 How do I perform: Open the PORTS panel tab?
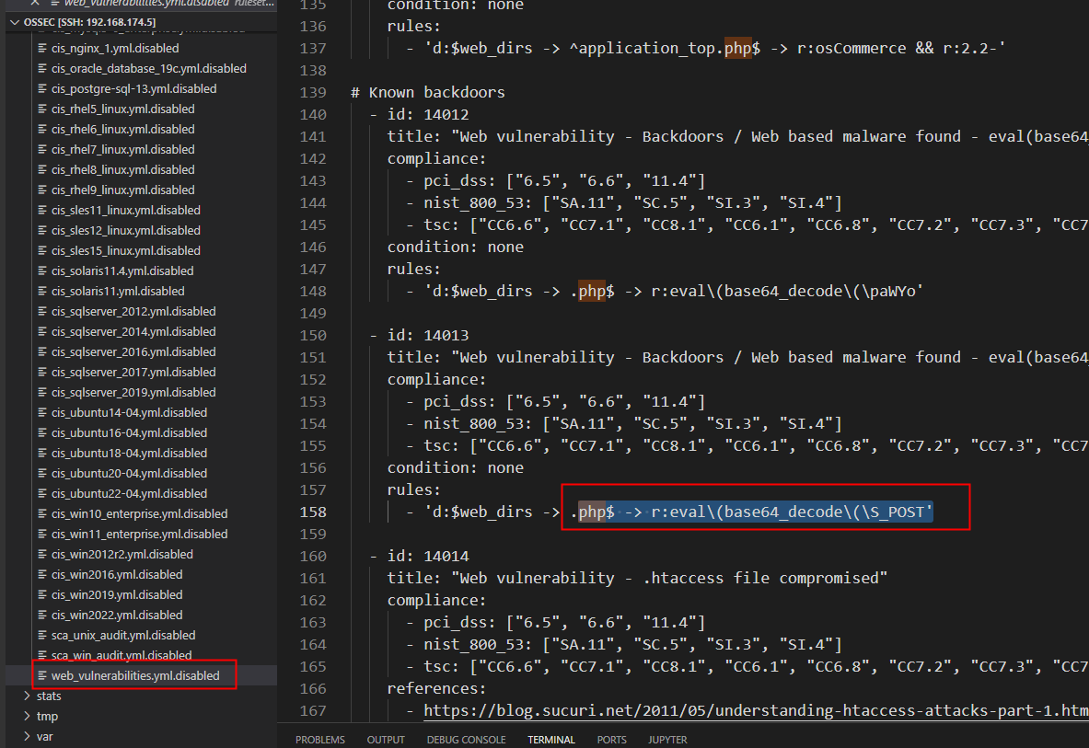click(x=612, y=740)
